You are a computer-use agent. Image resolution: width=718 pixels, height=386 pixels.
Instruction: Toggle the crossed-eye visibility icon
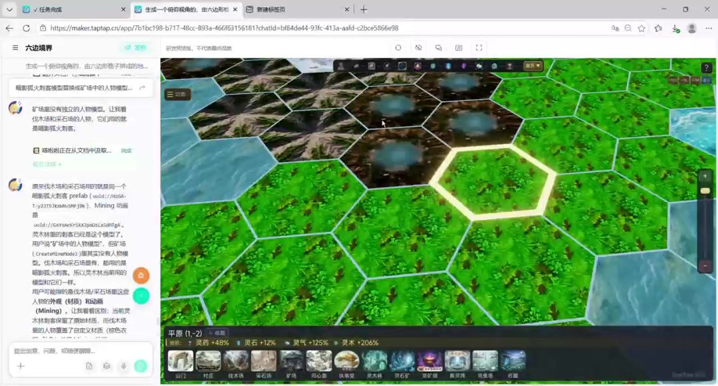click(x=418, y=48)
